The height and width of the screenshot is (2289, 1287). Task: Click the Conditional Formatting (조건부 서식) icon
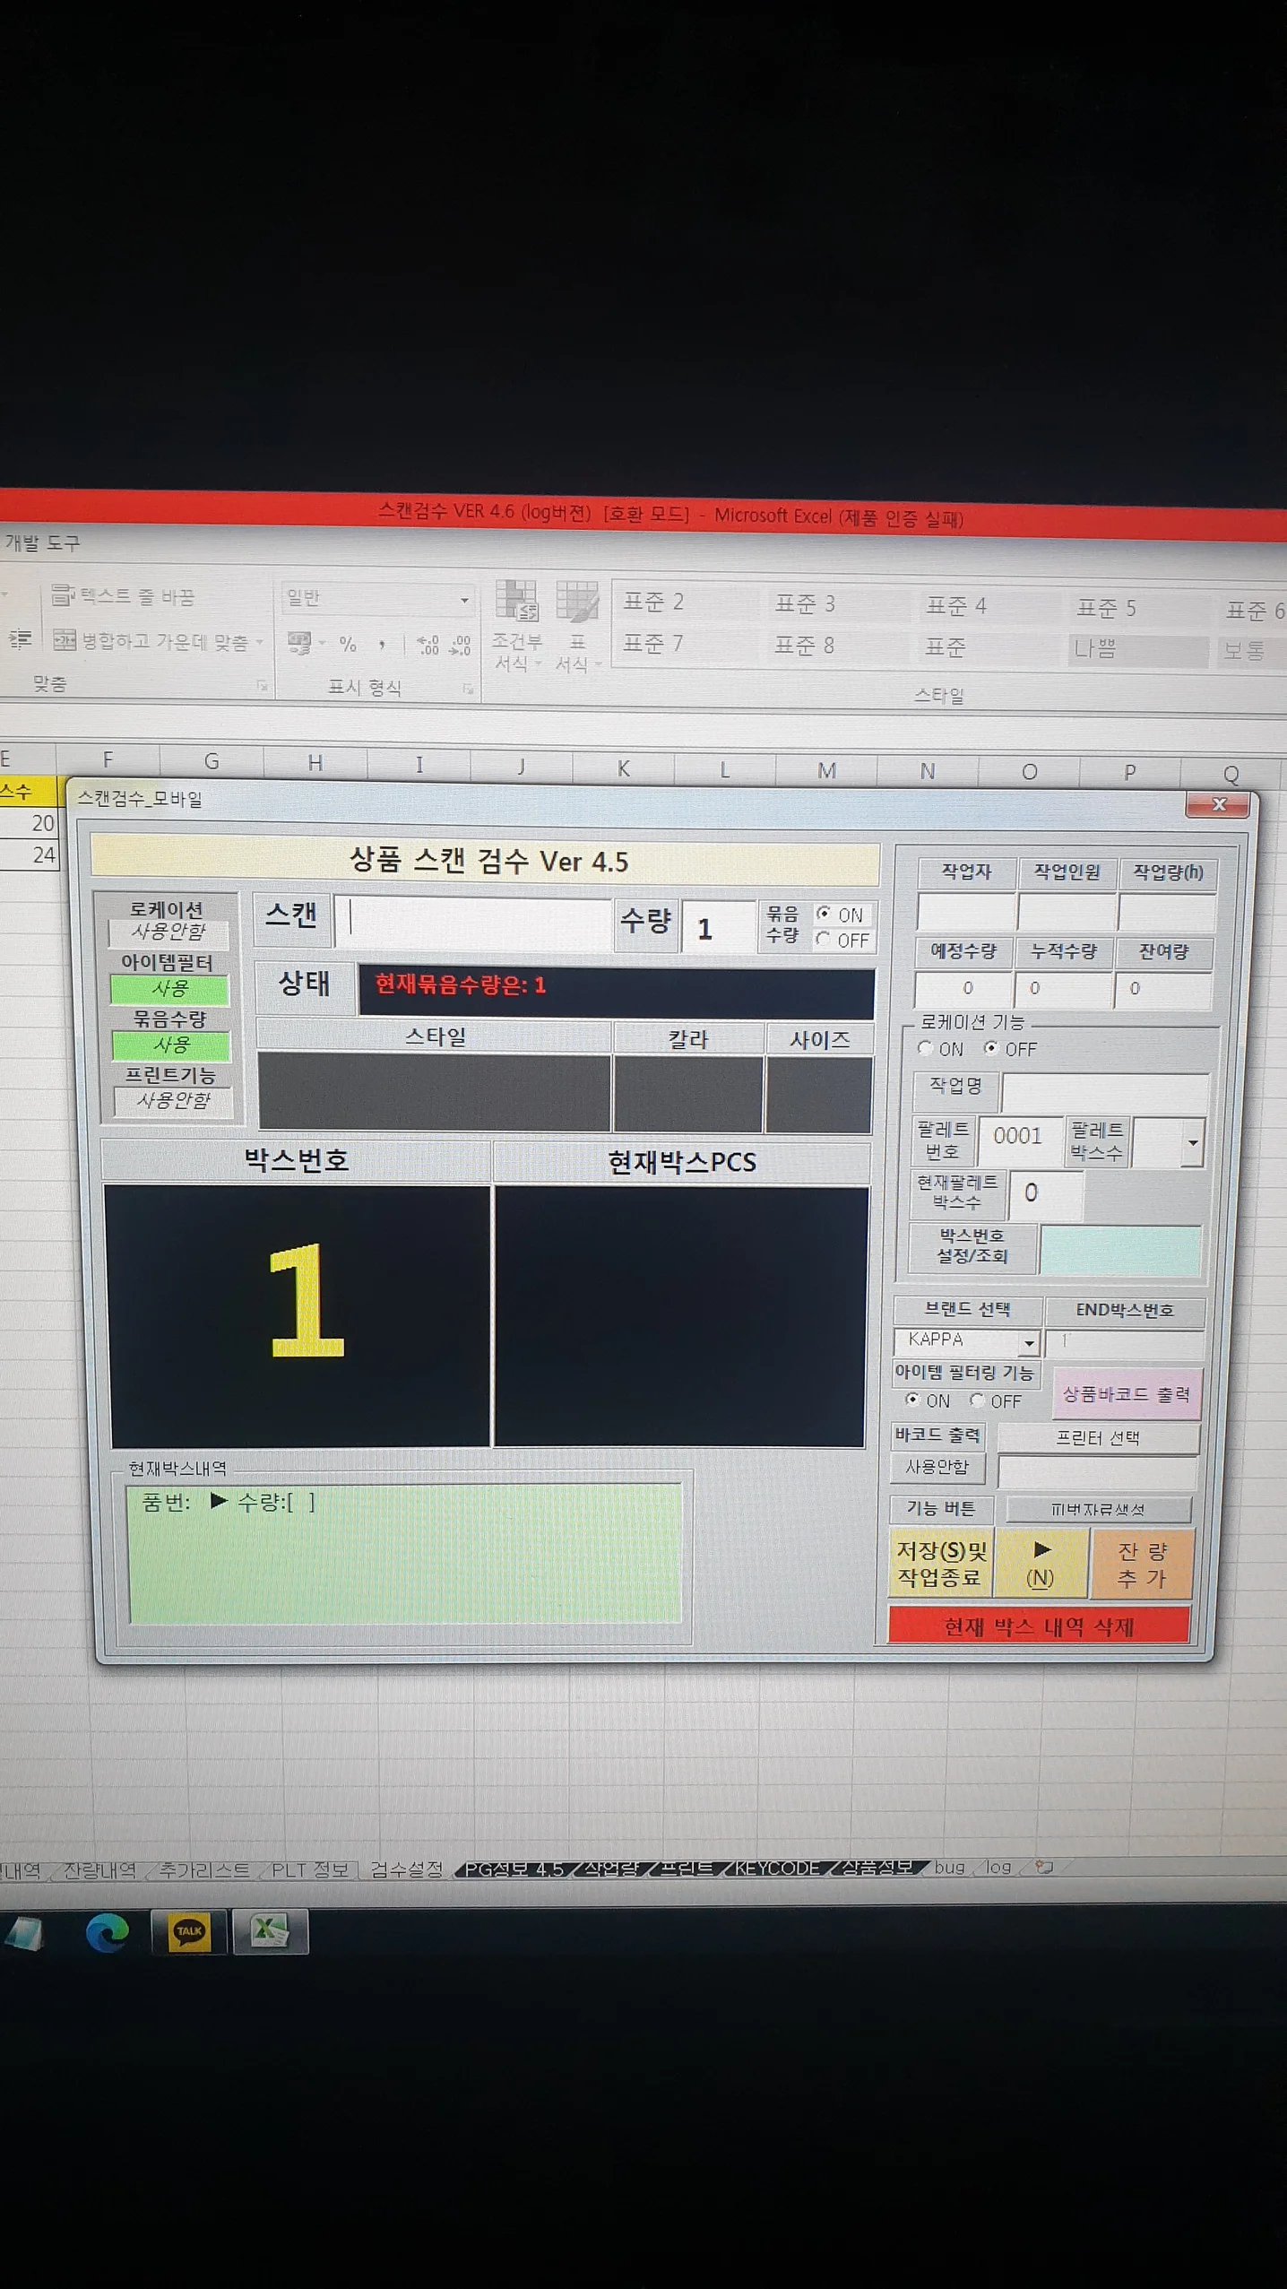click(517, 603)
